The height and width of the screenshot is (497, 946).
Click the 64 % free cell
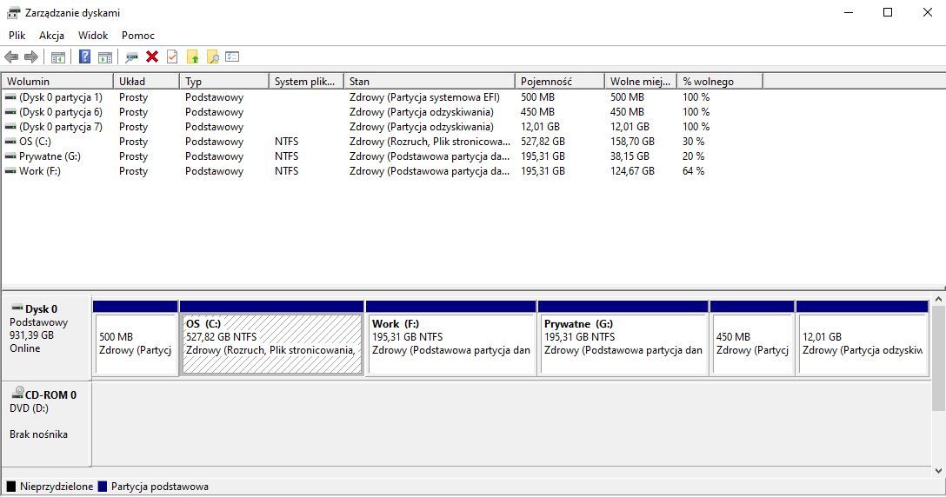[693, 171]
